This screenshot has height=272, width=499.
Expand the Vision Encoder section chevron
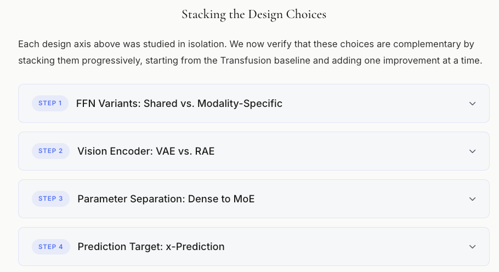pyautogui.click(x=472, y=151)
